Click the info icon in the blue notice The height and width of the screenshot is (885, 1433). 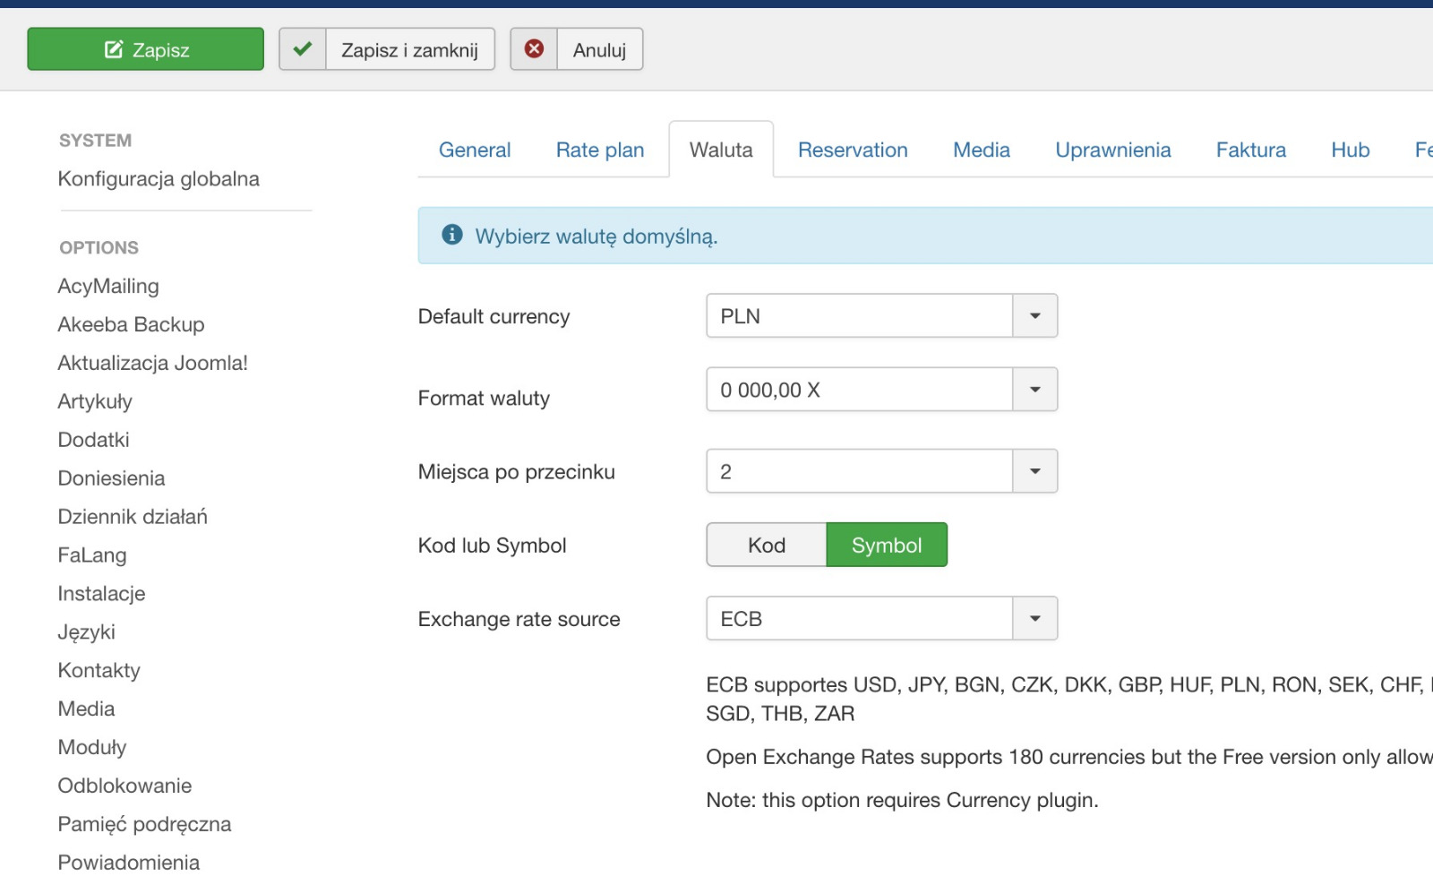coord(452,235)
